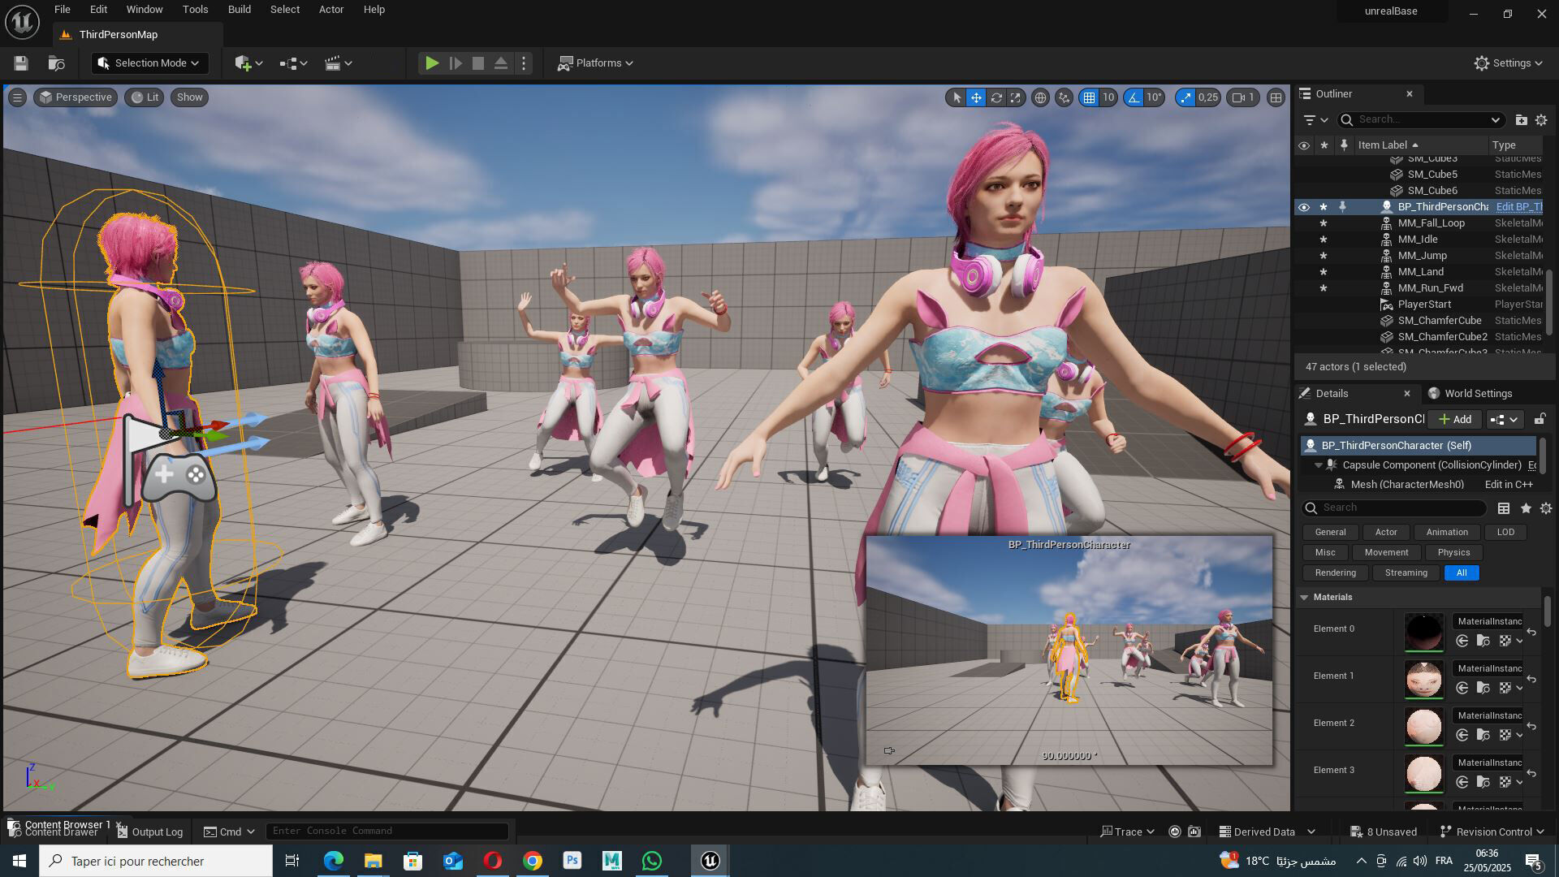Open the Build menu
This screenshot has height=877, width=1559.
pos(239,10)
